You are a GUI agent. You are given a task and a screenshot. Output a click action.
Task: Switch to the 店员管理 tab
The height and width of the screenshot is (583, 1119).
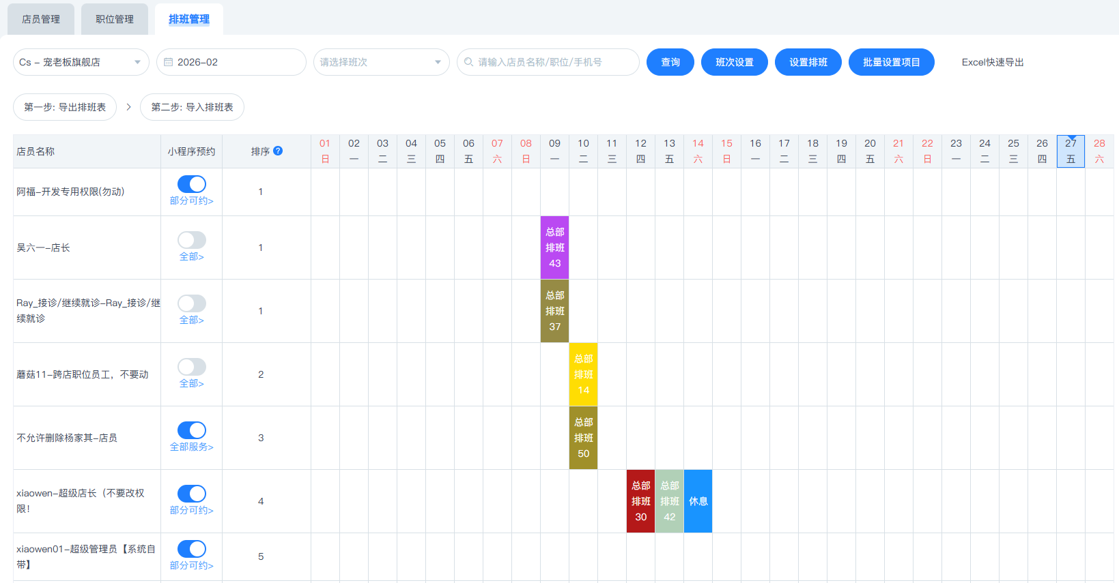41,19
